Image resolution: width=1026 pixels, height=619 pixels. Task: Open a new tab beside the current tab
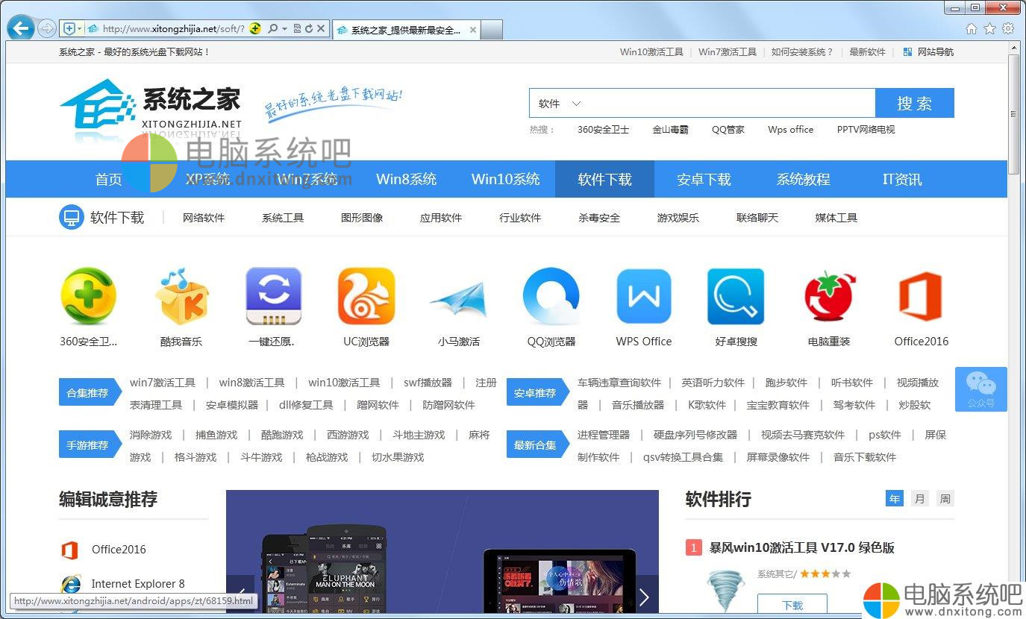(491, 30)
